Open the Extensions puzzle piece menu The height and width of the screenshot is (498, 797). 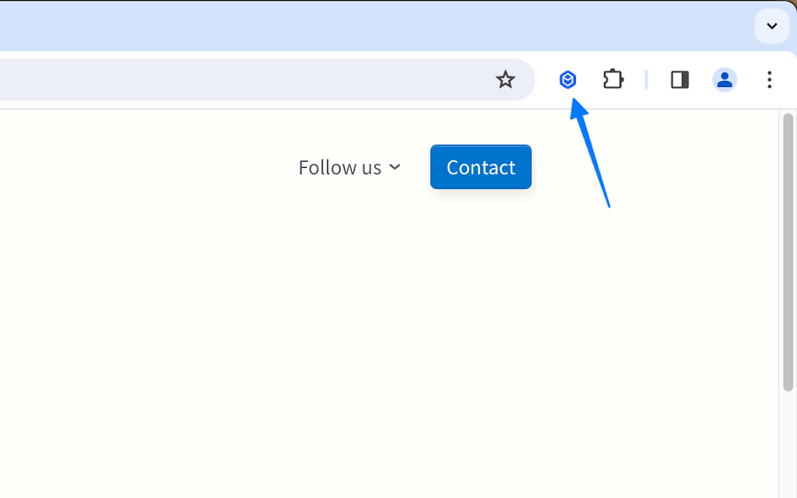coord(613,79)
